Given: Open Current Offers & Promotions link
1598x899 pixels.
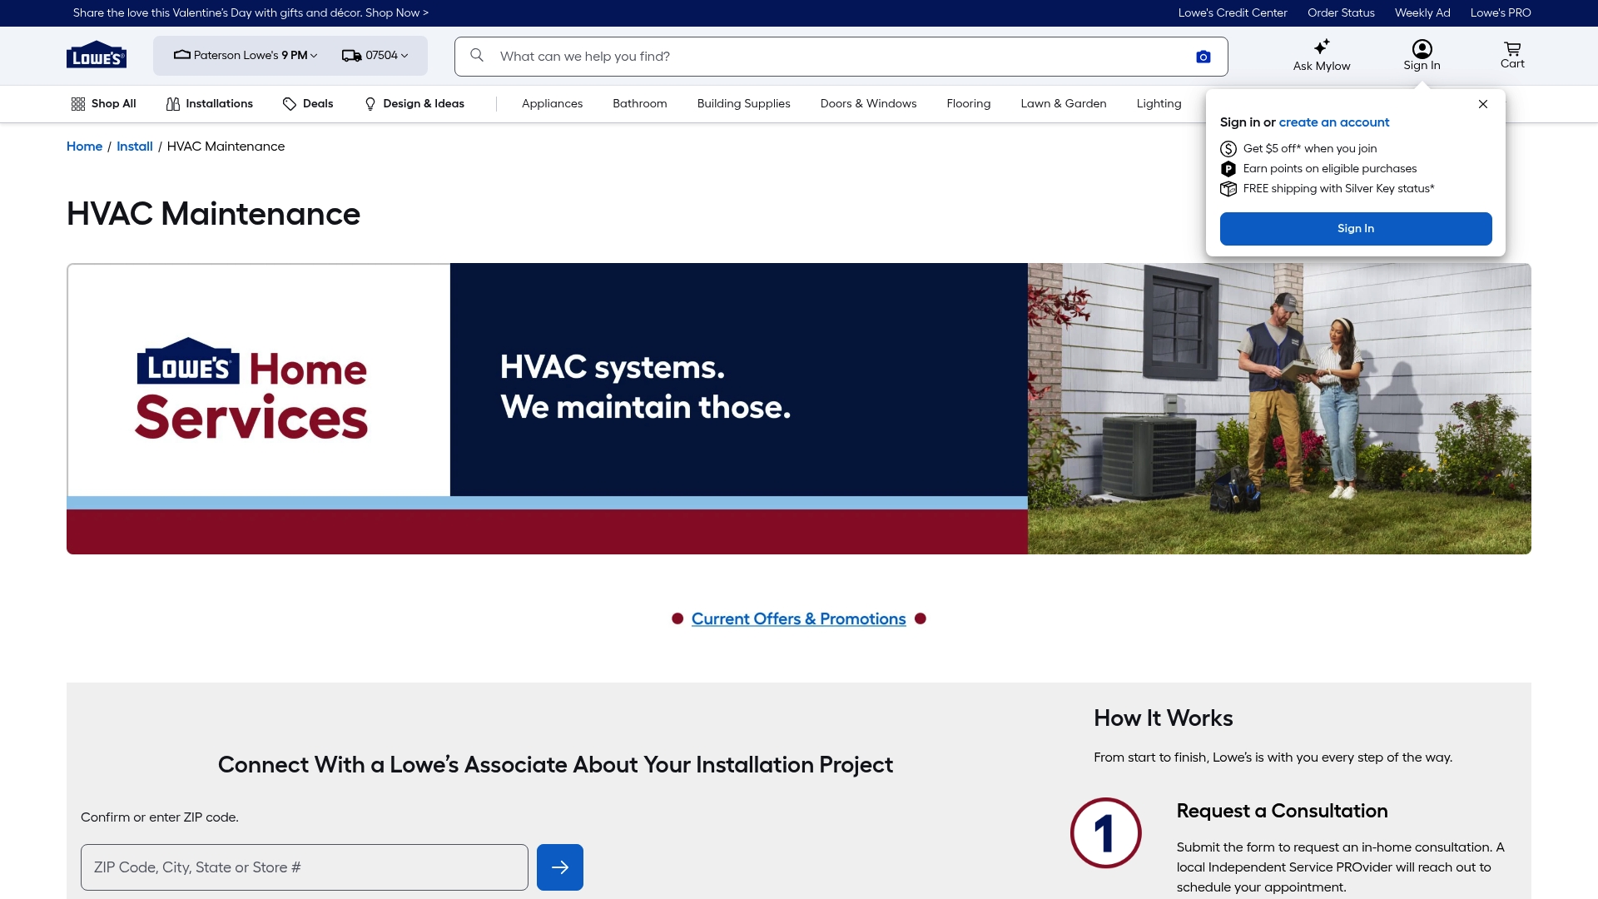Looking at the screenshot, I should pos(799,619).
